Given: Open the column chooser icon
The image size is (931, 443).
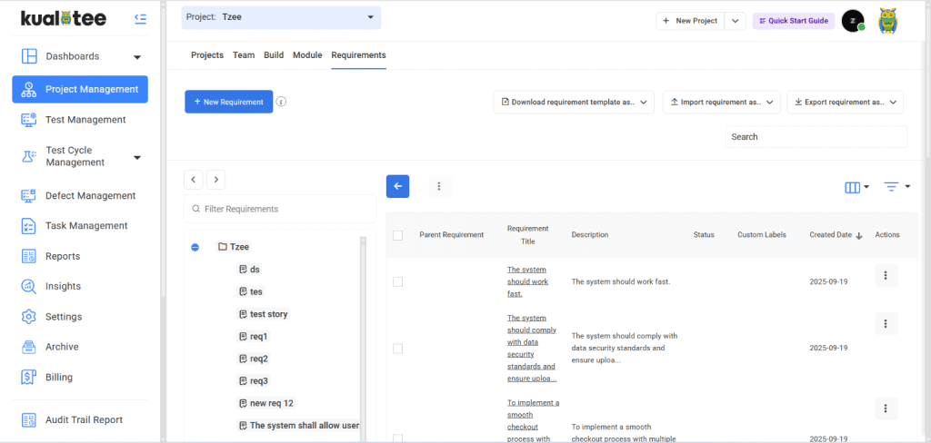Looking at the screenshot, I should (856, 187).
